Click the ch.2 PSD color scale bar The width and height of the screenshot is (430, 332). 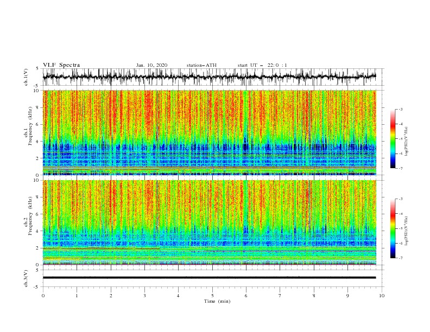click(393, 228)
